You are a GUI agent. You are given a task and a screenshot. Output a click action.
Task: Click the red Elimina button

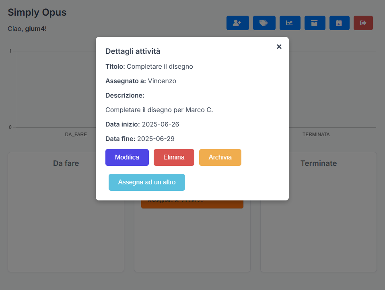click(x=174, y=157)
